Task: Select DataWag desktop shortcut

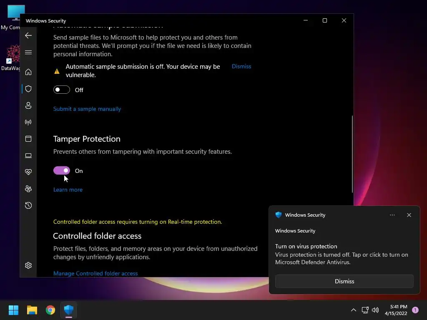Action: [x=10, y=57]
